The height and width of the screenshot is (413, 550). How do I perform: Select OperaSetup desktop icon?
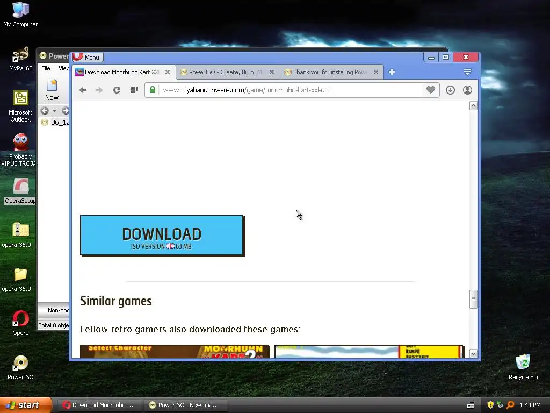[x=20, y=191]
